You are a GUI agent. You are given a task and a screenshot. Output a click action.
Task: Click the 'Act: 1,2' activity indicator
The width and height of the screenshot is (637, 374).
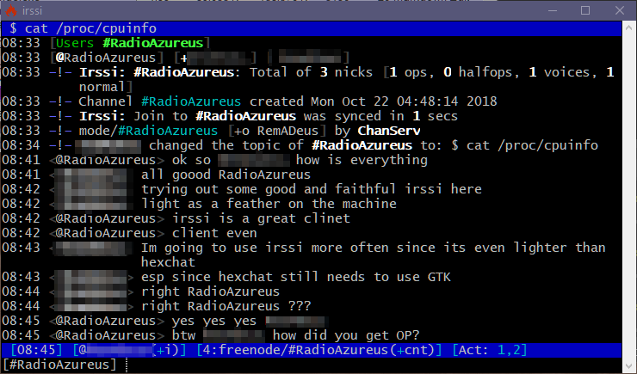coord(490,350)
